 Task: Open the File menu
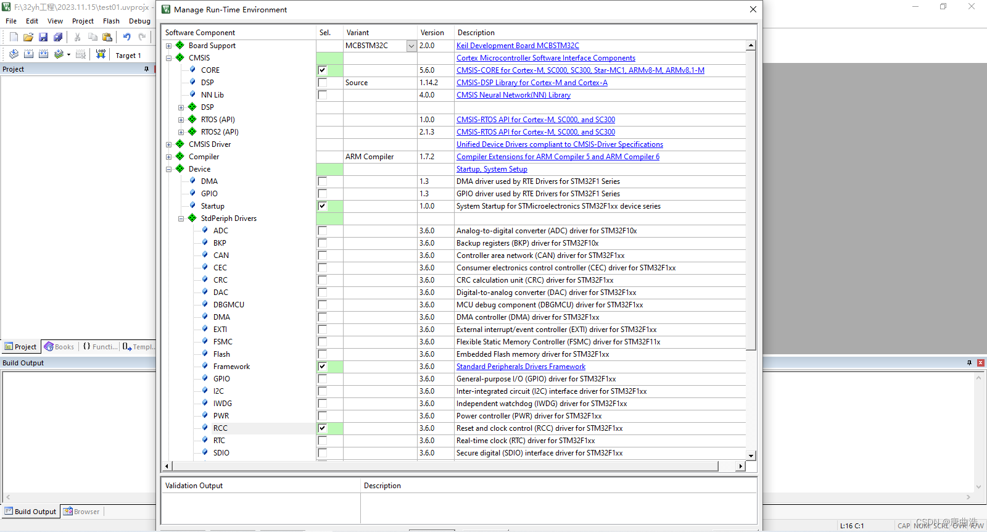11,21
